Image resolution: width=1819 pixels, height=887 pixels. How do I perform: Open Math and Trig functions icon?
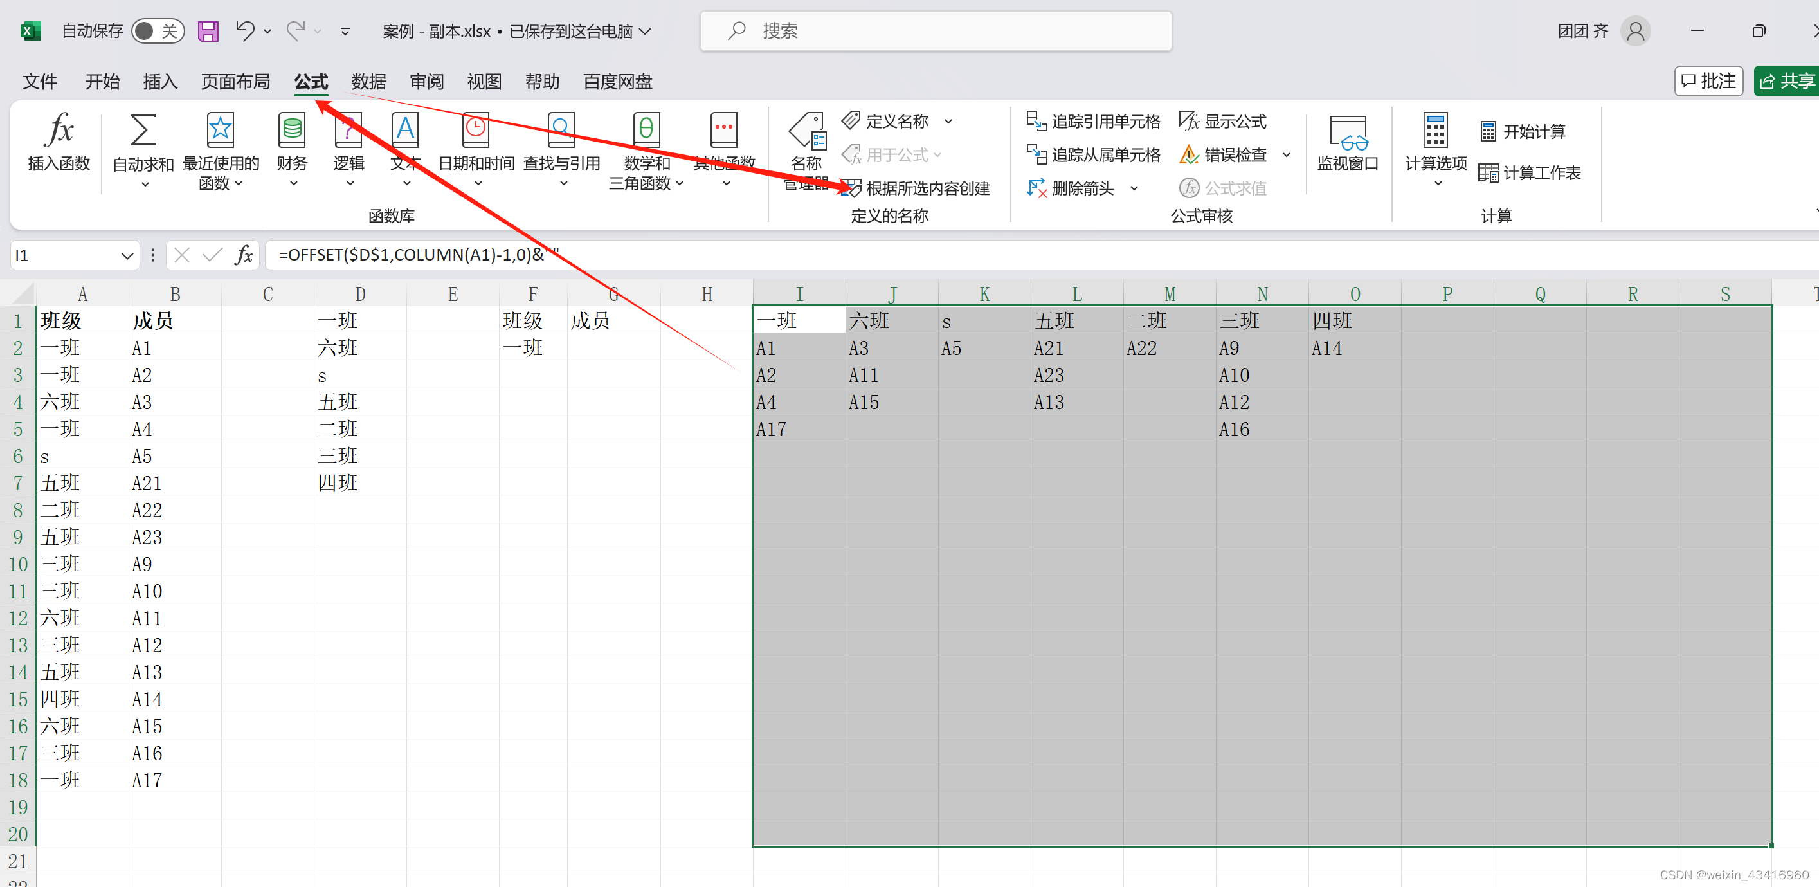coord(646,131)
